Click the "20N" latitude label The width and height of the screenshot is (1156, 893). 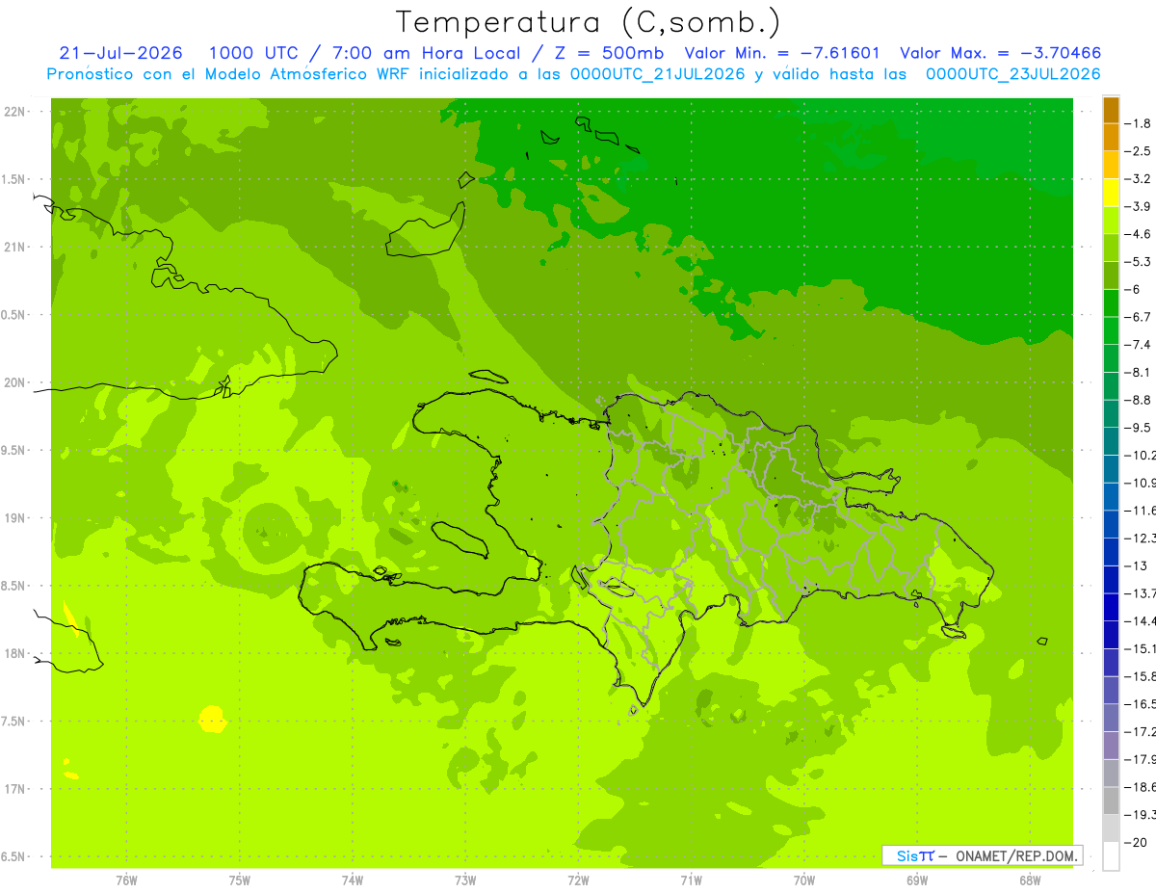tap(15, 382)
